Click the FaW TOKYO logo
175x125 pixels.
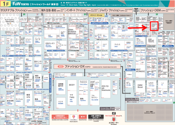(x=21, y=4)
